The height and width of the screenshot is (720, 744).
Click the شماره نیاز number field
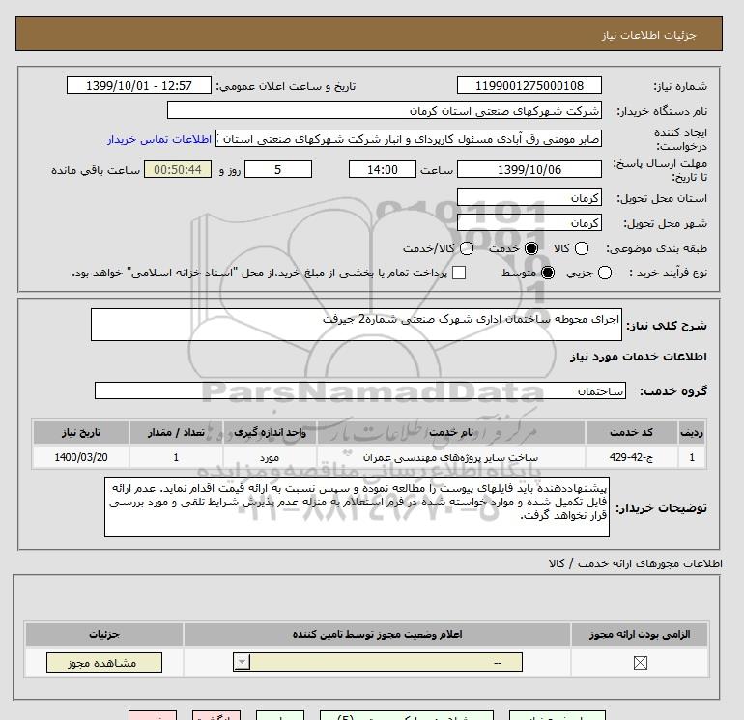pos(529,85)
